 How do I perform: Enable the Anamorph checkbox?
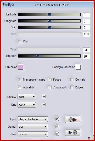pos(50,87)
